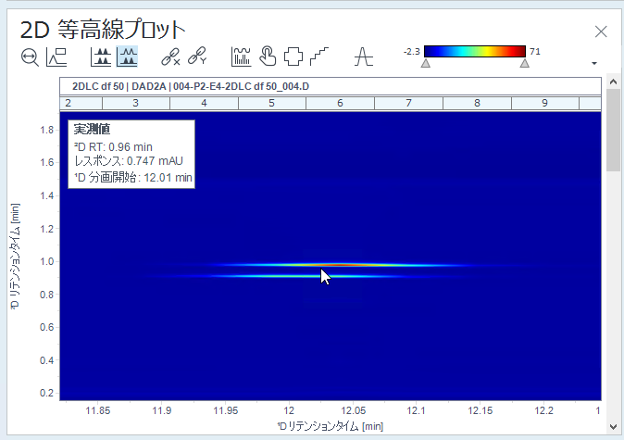The image size is (624, 440).
Task: Select the stacked peaks display icon
Action: point(101,57)
